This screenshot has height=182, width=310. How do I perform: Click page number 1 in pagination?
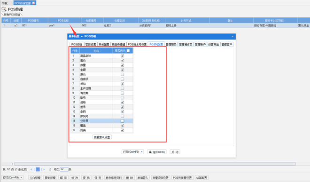click(x=38, y=169)
